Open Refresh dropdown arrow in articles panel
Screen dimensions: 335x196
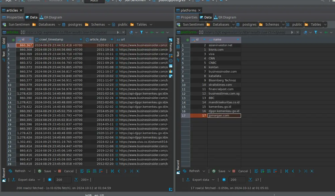(29, 171)
